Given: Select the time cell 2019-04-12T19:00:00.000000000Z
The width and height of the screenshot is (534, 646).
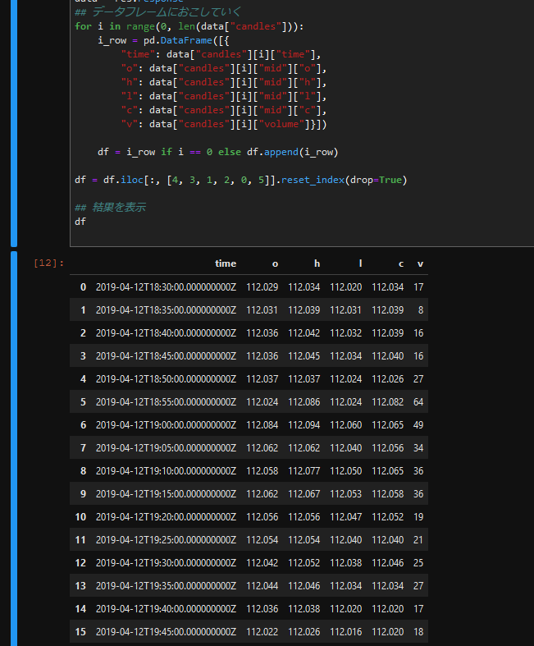Looking at the screenshot, I should [166, 425].
